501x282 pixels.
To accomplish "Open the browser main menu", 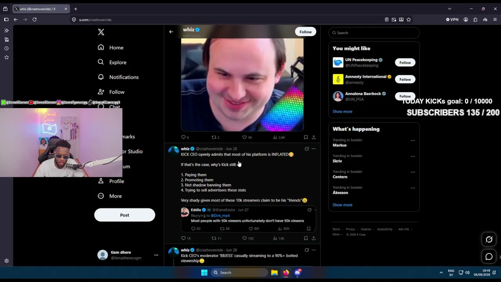I will 495,20.
